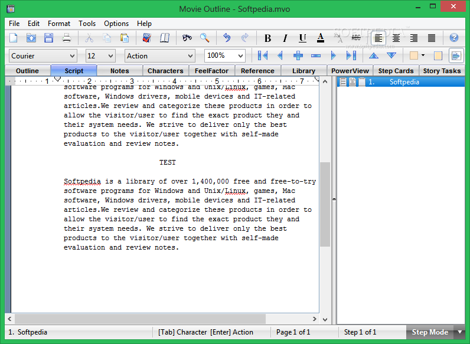Open the Story Tasks tab
The height and width of the screenshot is (344, 470).
442,71
